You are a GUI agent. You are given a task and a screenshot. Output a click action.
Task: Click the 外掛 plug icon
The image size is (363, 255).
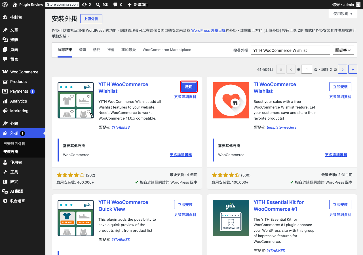coord(5,133)
